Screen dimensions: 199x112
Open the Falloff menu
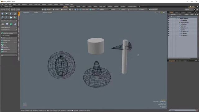[x=92, y=10]
